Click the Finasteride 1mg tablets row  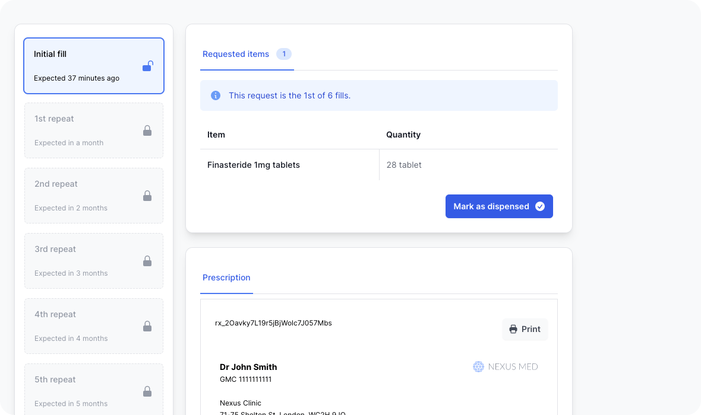(254, 165)
